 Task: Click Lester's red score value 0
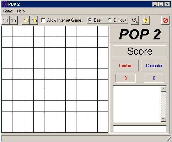pyautogui.click(x=125, y=78)
